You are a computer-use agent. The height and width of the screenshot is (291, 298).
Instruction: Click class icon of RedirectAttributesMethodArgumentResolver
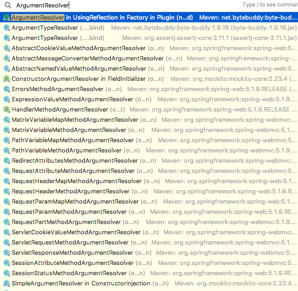pyautogui.click(x=6, y=161)
